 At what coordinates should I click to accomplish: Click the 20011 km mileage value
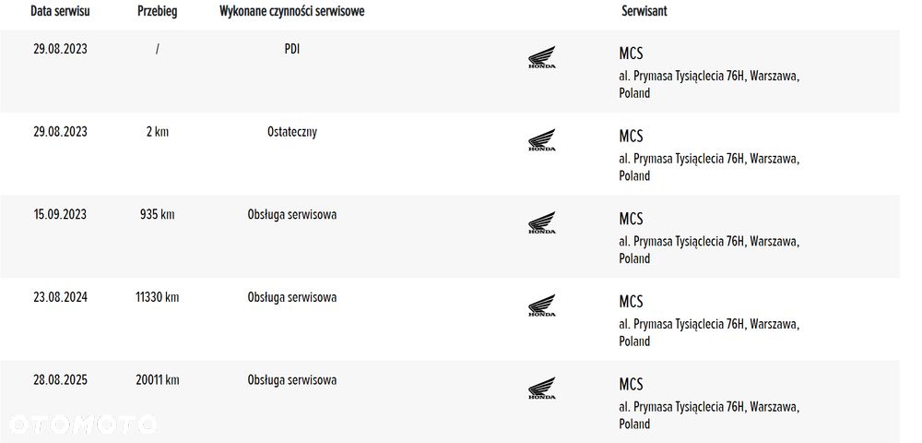[x=157, y=380]
